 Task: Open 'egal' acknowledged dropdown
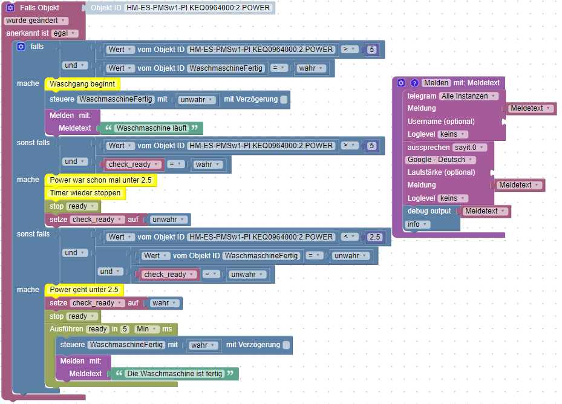[65, 33]
